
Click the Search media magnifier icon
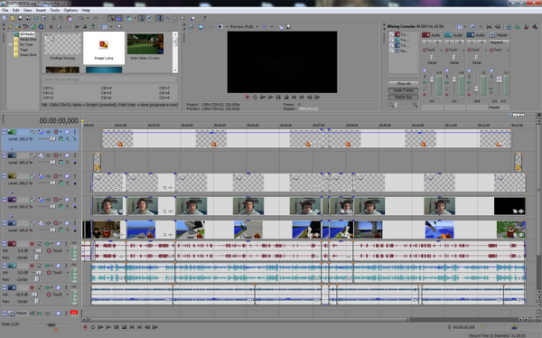pyautogui.click(x=119, y=26)
